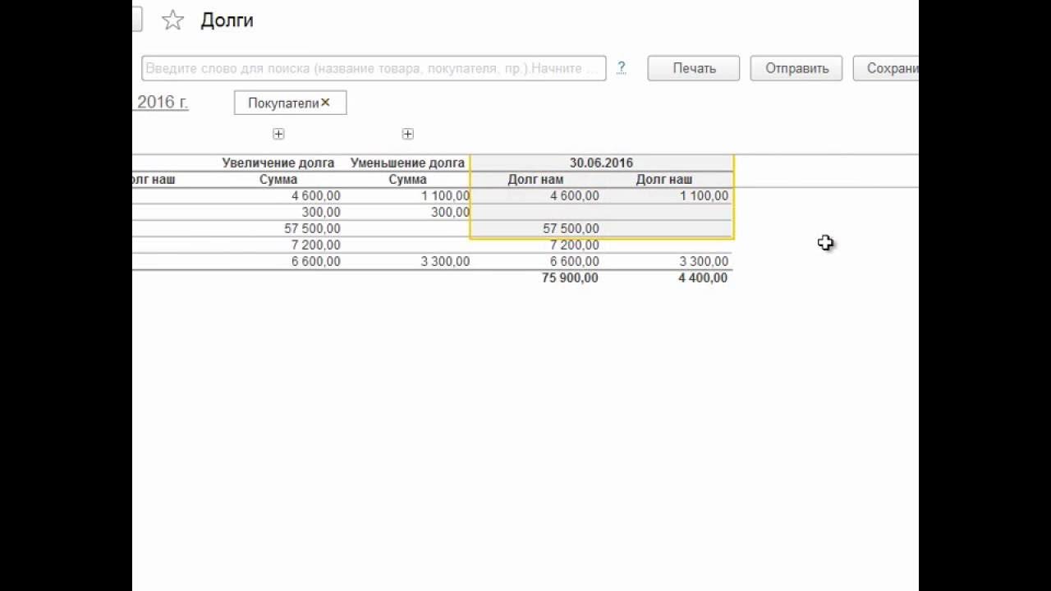Click the Печать button
The image size is (1051, 591).
tap(694, 68)
